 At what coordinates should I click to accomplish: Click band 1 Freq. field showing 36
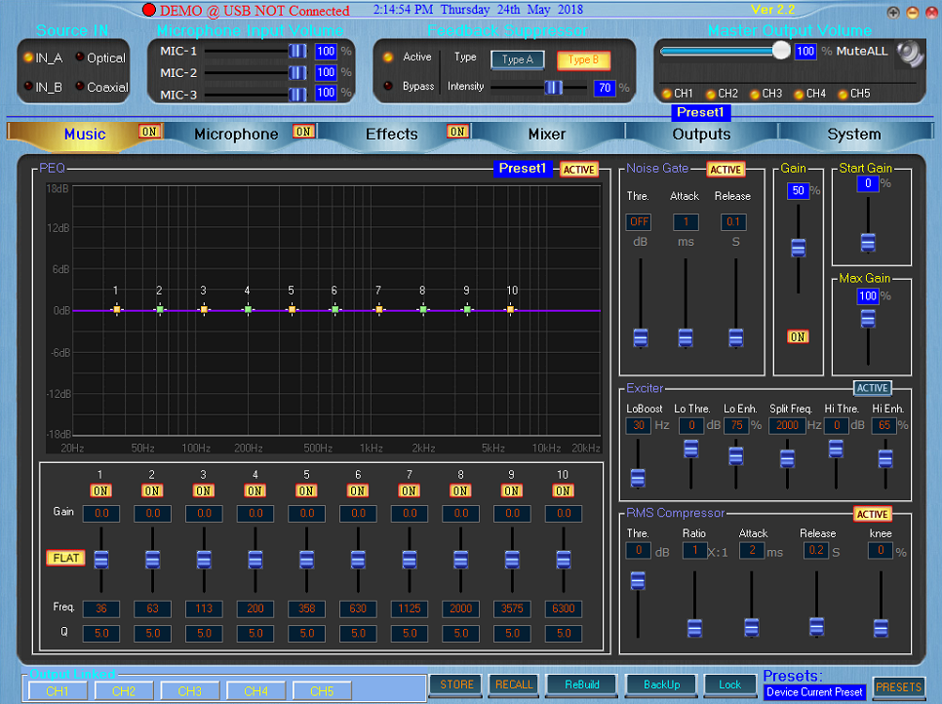pyautogui.click(x=101, y=608)
